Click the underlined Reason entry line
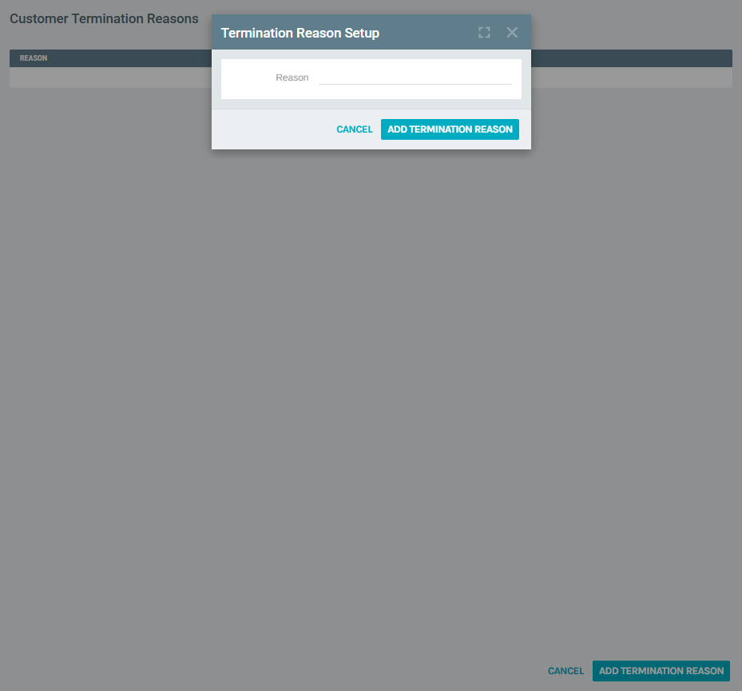742x691 pixels. pos(415,81)
